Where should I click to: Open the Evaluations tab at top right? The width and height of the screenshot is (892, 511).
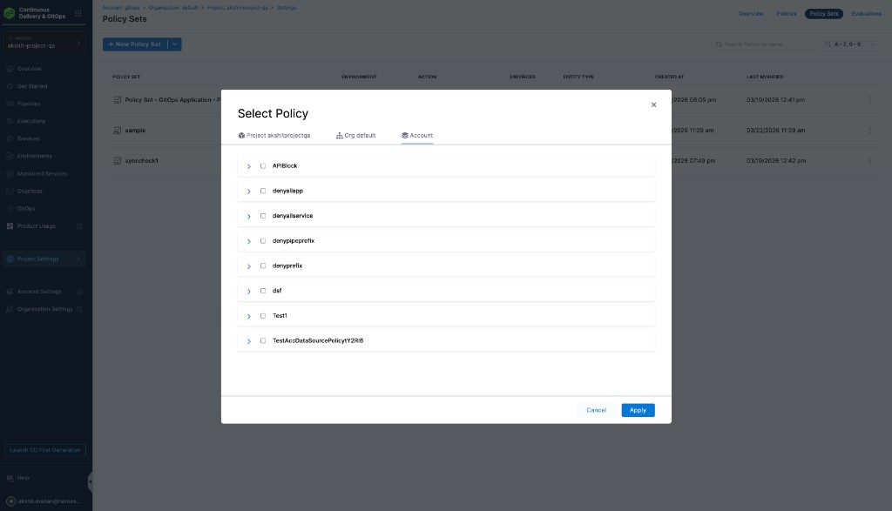coord(867,13)
